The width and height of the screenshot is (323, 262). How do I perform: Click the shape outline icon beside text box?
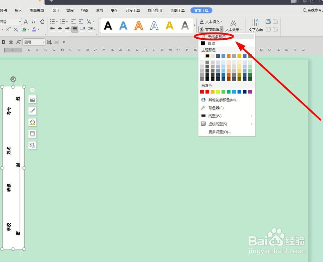pos(32,134)
